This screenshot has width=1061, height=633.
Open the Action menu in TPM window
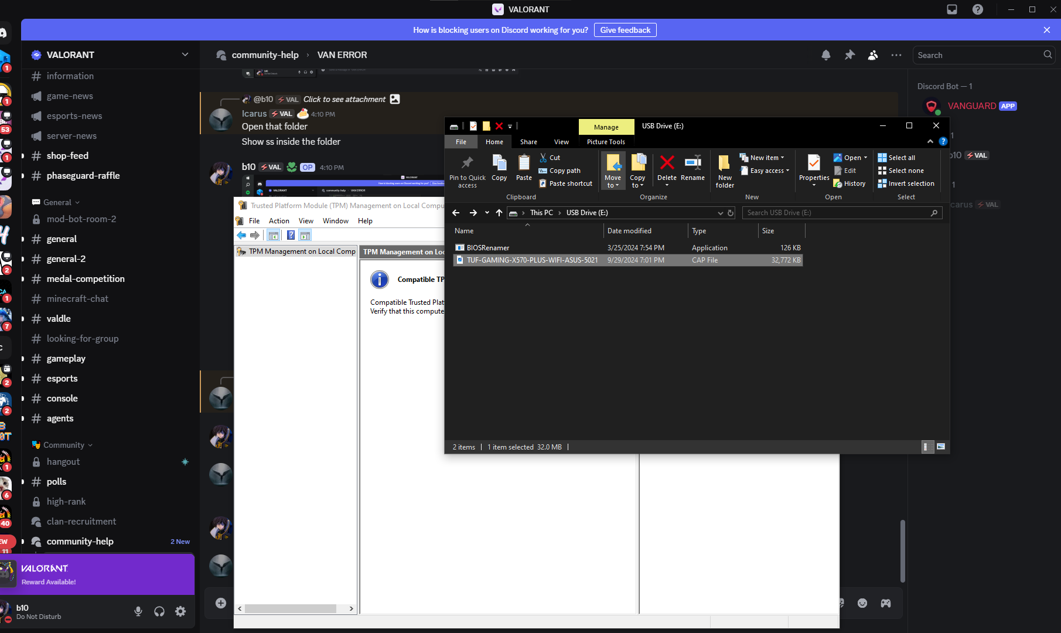point(279,221)
